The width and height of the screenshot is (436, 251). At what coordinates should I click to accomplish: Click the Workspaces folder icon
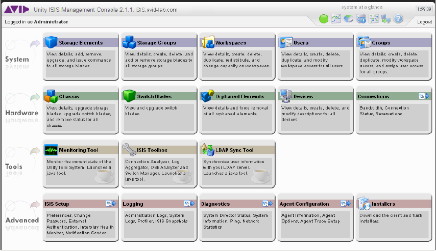pyautogui.click(x=208, y=42)
